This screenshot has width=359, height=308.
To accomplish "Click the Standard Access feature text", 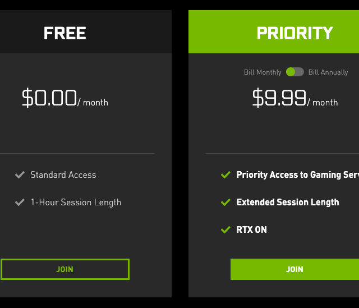I will 63,175.
